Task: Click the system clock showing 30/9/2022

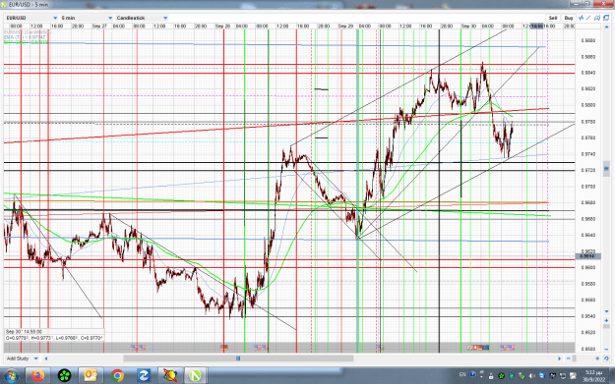Action: 593,376
